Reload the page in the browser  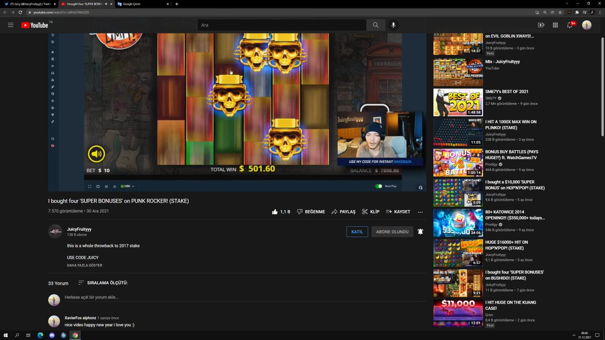[20, 12]
